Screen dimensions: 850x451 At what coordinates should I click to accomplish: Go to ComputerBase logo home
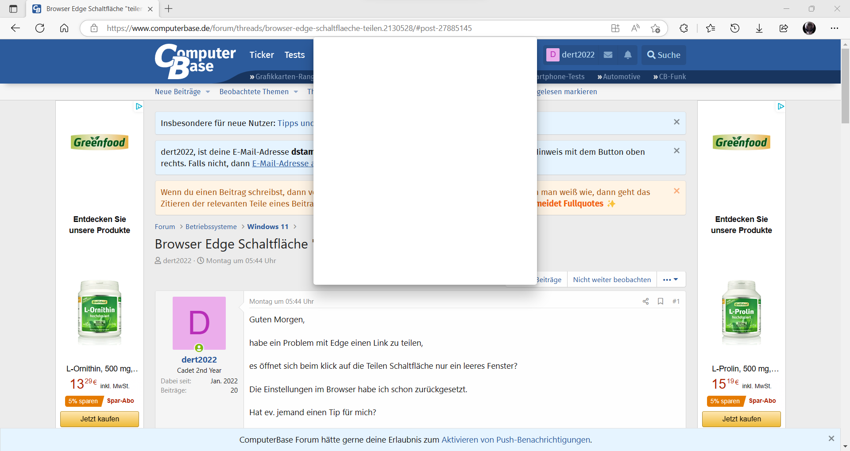[195, 61]
